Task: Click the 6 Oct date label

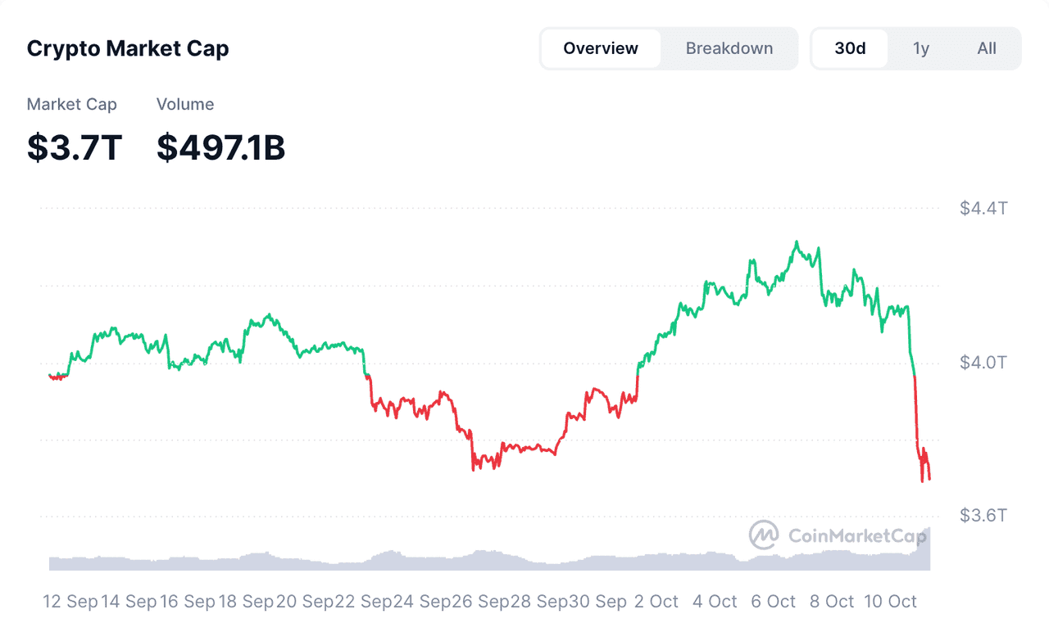Action: click(774, 602)
